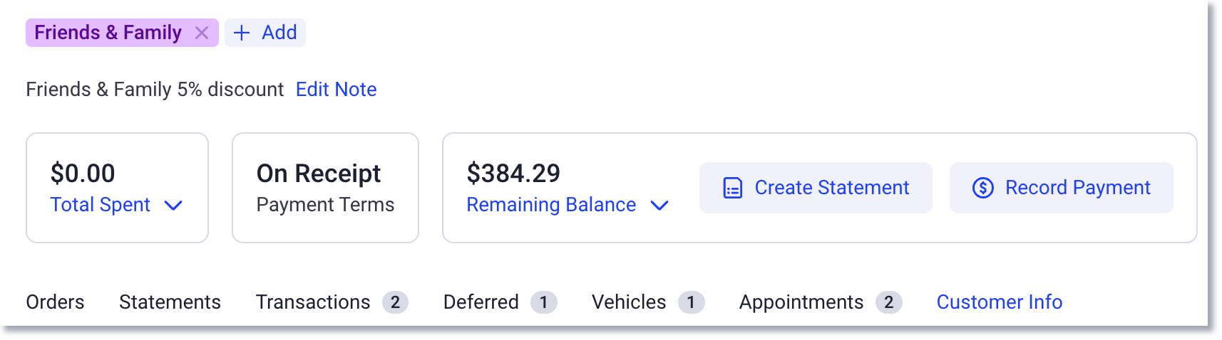This screenshot has height=340, width=1222.
Task: Go to the Appointments tab
Action: (801, 302)
